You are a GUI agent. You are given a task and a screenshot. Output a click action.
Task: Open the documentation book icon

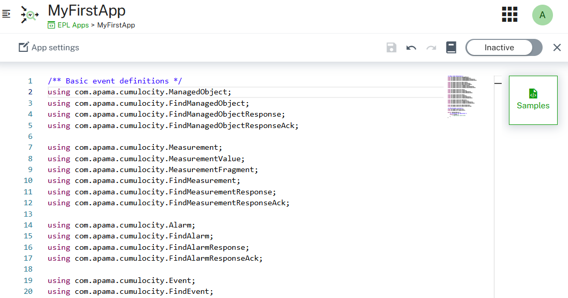[x=451, y=48]
